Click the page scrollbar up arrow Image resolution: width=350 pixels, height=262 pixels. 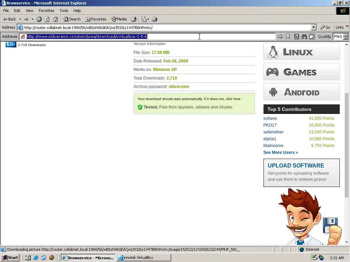point(347,45)
